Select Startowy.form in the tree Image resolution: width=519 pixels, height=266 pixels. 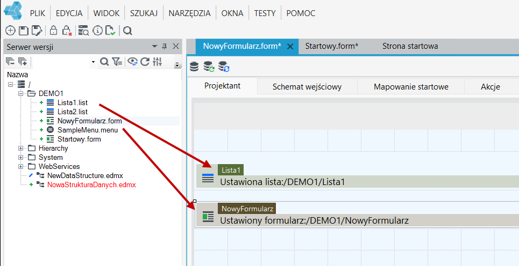[79, 139]
